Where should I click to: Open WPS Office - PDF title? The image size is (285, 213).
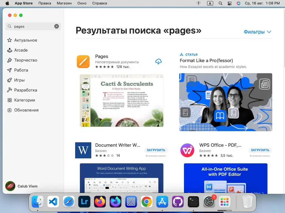pyautogui.click(x=220, y=145)
